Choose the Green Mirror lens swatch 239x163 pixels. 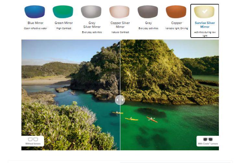63,12
